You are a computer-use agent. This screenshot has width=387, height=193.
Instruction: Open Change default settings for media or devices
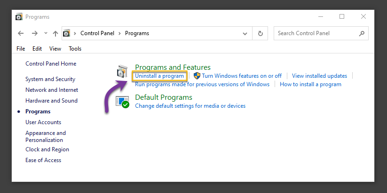tap(190, 106)
